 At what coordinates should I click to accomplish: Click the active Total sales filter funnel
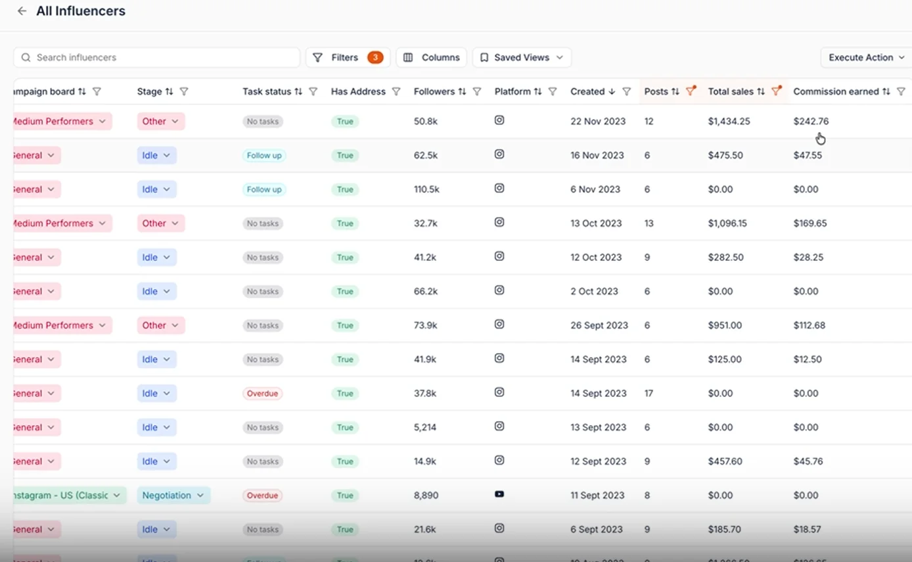coord(776,91)
